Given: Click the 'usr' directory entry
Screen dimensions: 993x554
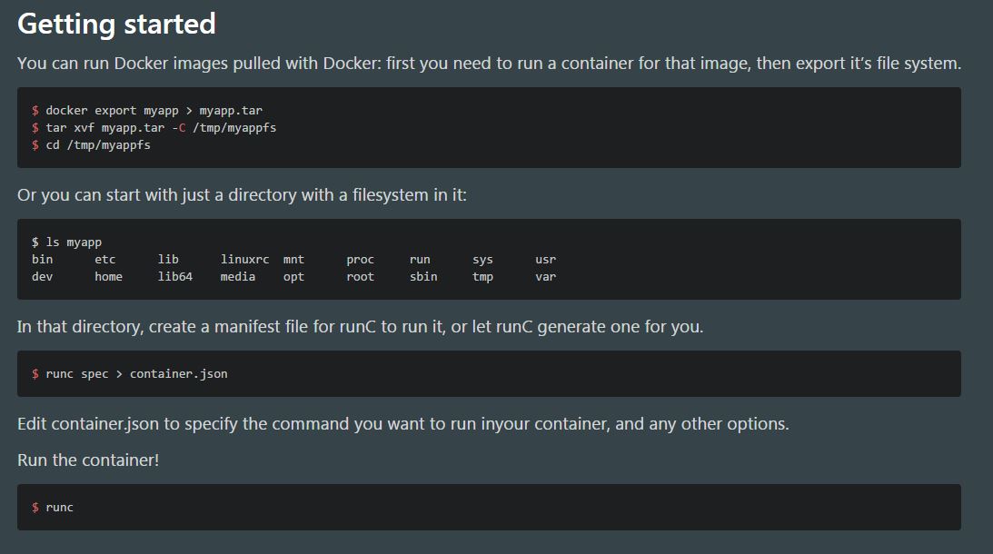Looking at the screenshot, I should point(545,260).
